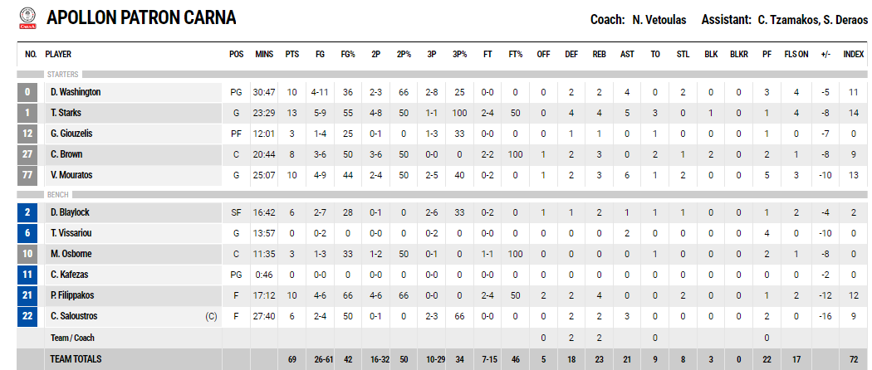Click jersey number badge 77 for V. Mouratos

pyautogui.click(x=27, y=175)
